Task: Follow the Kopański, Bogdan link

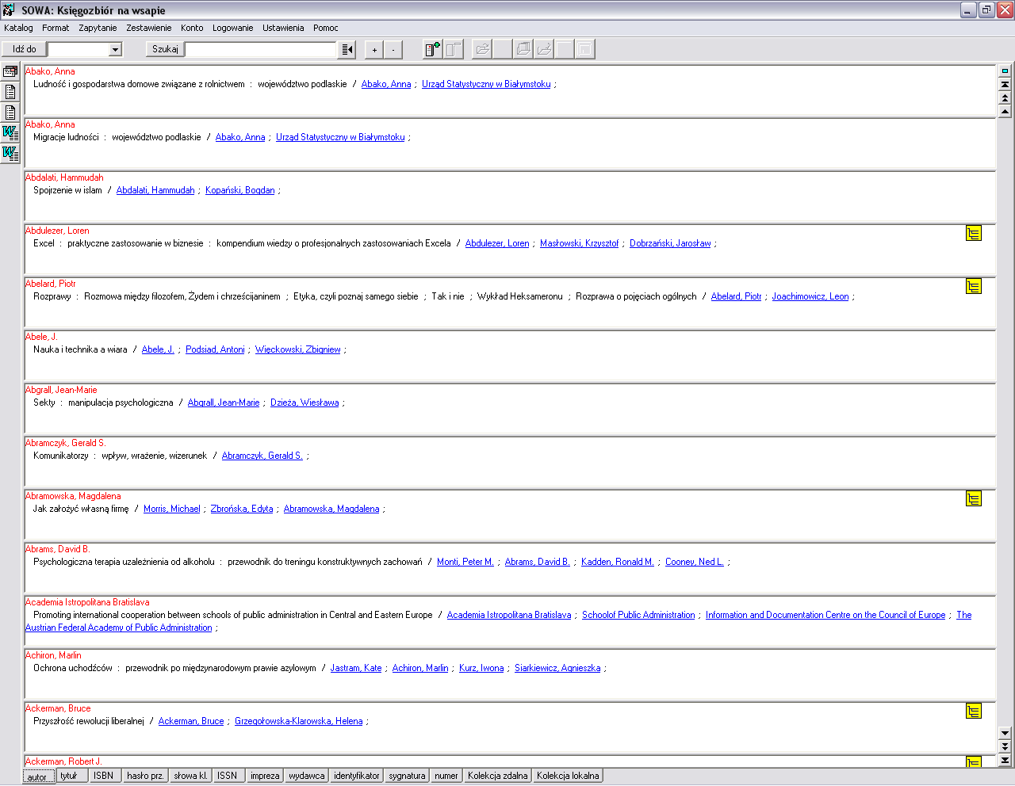Action: (x=239, y=190)
